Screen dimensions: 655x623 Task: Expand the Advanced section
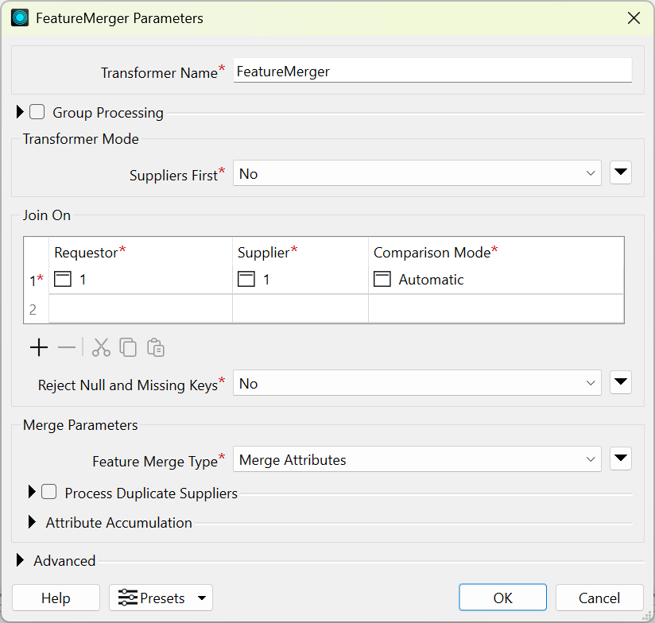(x=20, y=560)
